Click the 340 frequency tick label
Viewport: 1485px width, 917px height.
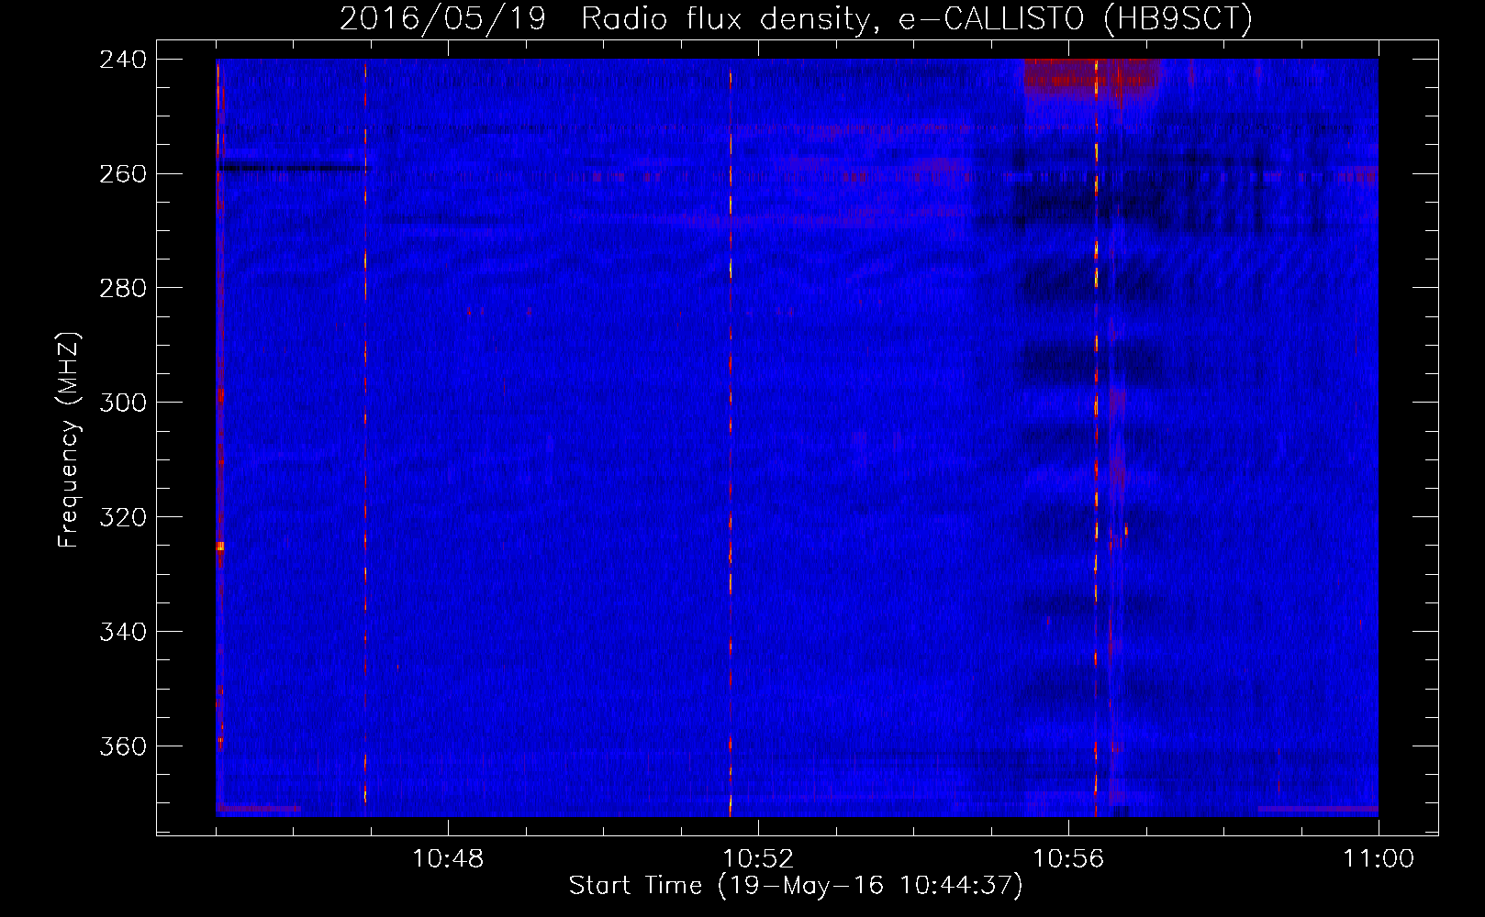123,633
